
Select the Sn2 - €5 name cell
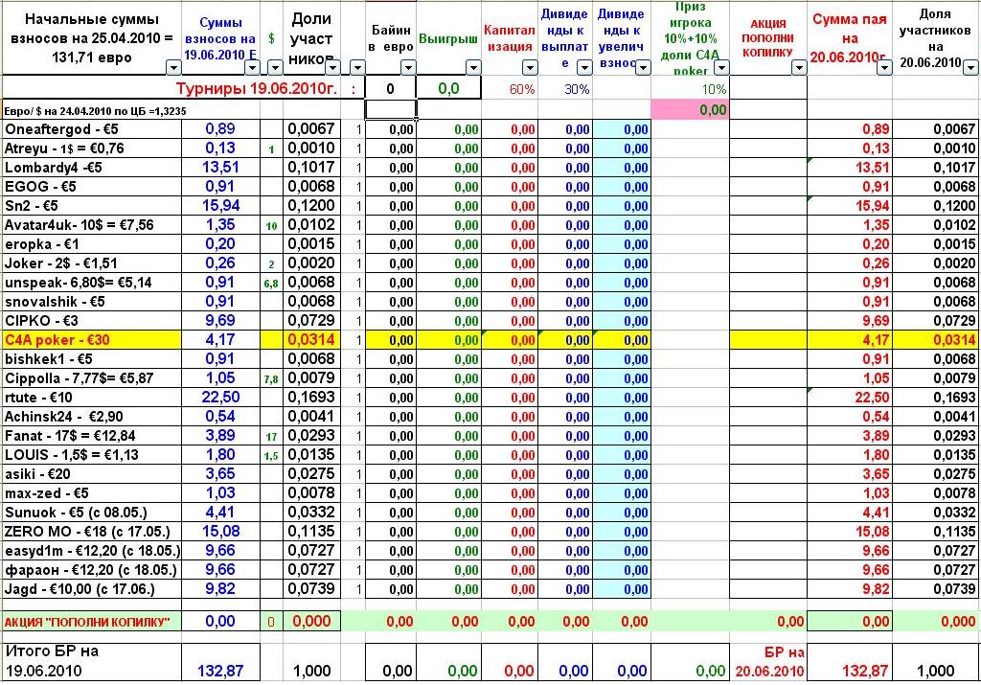pyautogui.click(x=91, y=206)
